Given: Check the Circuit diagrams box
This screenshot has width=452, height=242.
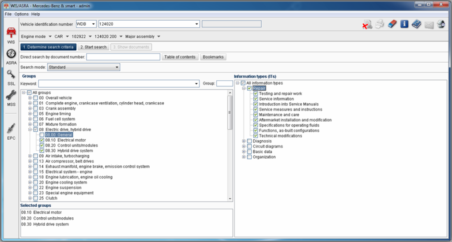Looking at the screenshot, I should coord(249,146).
